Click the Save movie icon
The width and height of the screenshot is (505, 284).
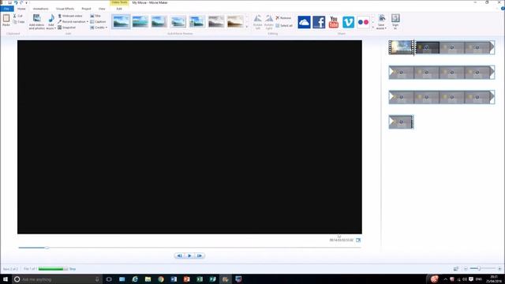[382, 18]
